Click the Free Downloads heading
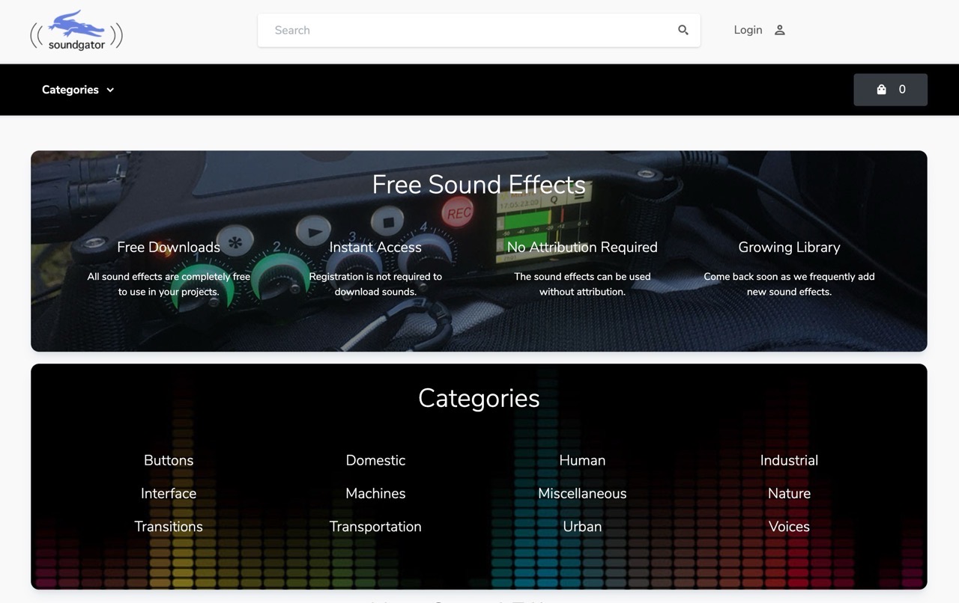Screen dimensions: 959x603 169,247
